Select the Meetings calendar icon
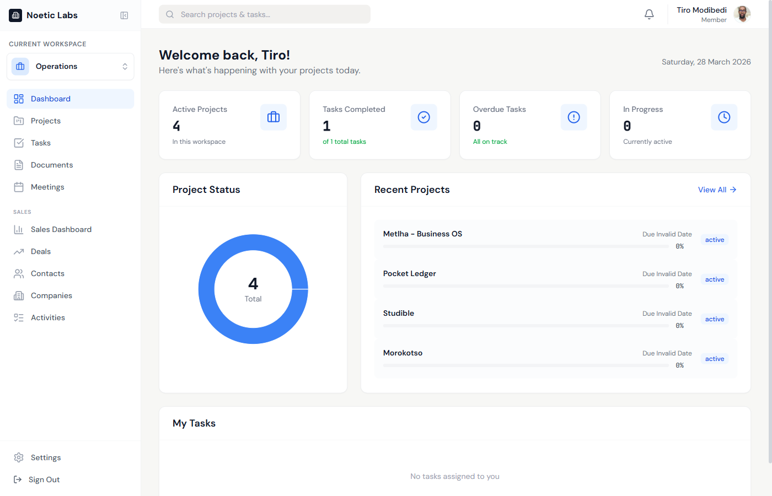 19,187
